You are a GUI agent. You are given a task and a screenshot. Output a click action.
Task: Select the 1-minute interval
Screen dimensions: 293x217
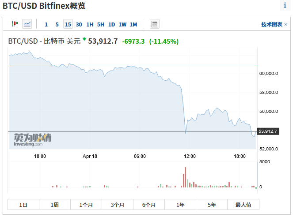point(46,24)
